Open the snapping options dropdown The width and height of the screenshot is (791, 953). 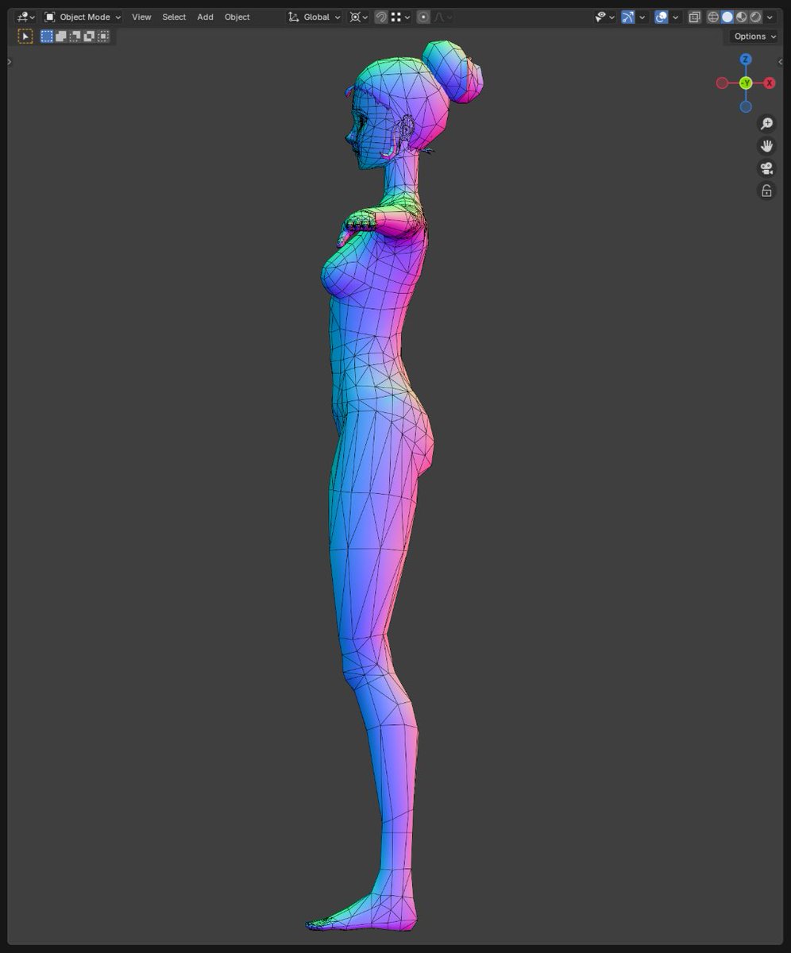coord(400,17)
